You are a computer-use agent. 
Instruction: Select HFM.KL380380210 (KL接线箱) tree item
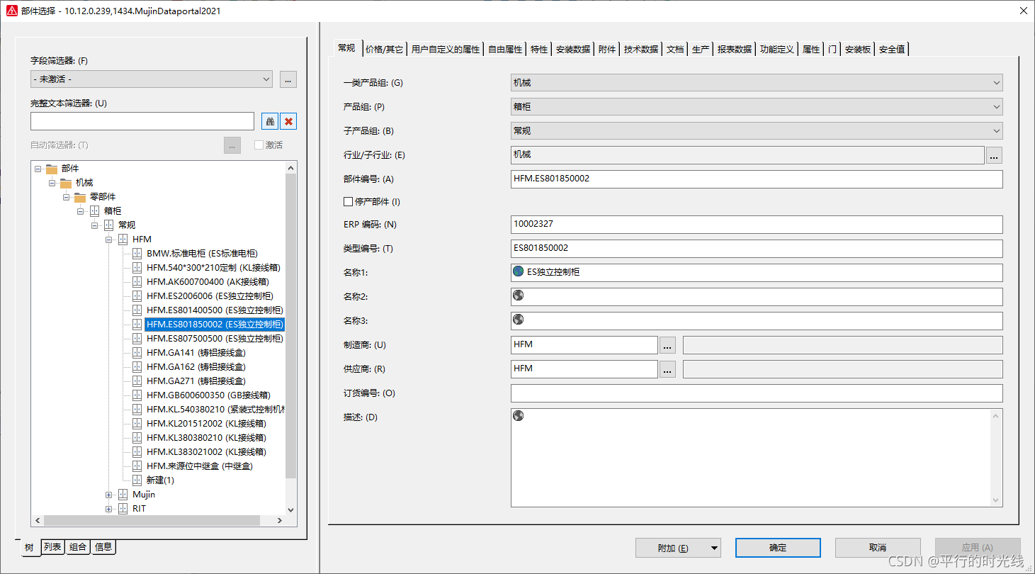[206, 438]
